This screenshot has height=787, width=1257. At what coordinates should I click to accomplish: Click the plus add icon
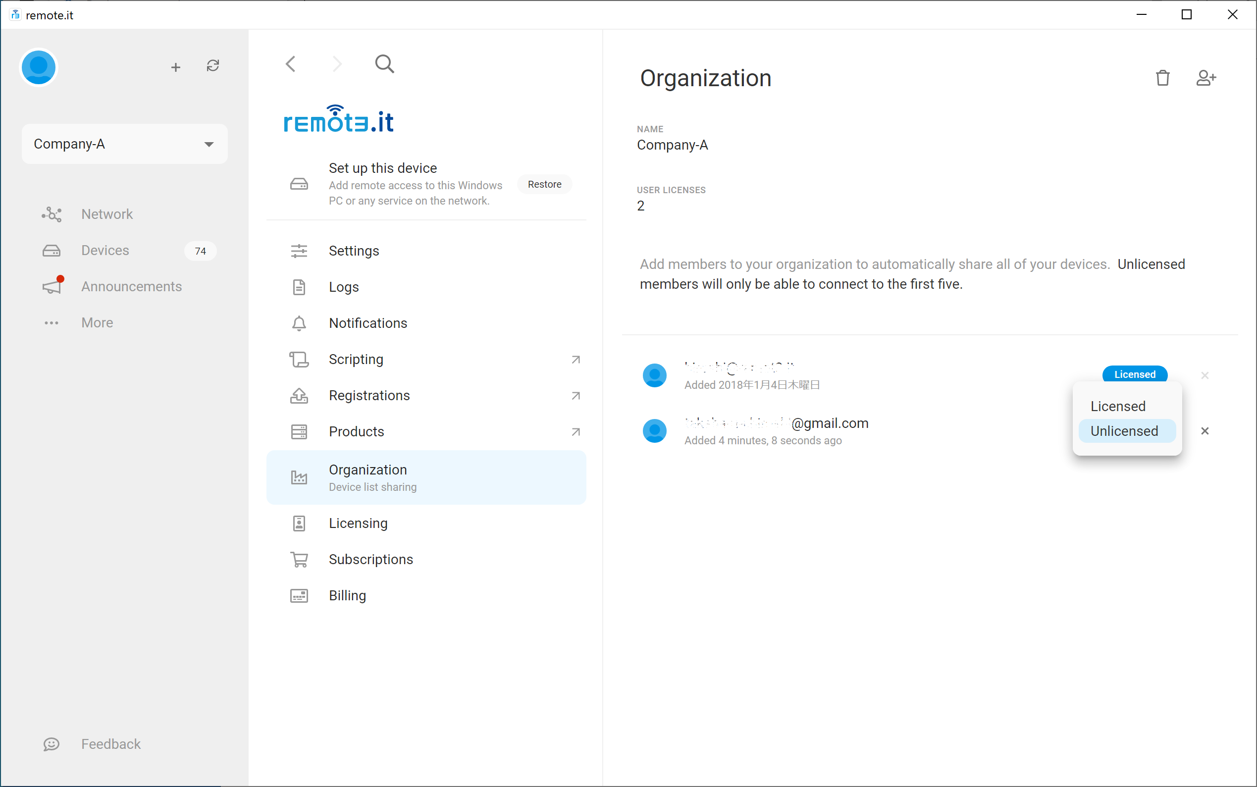tap(176, 67)
